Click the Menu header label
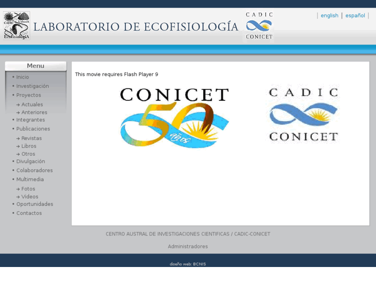This screenshot has width=376, height=282. coord(36,66)
